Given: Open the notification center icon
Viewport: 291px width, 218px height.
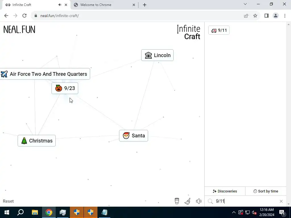Looking at the screenshot, I should pyautogui.click(x=282, y=212).
